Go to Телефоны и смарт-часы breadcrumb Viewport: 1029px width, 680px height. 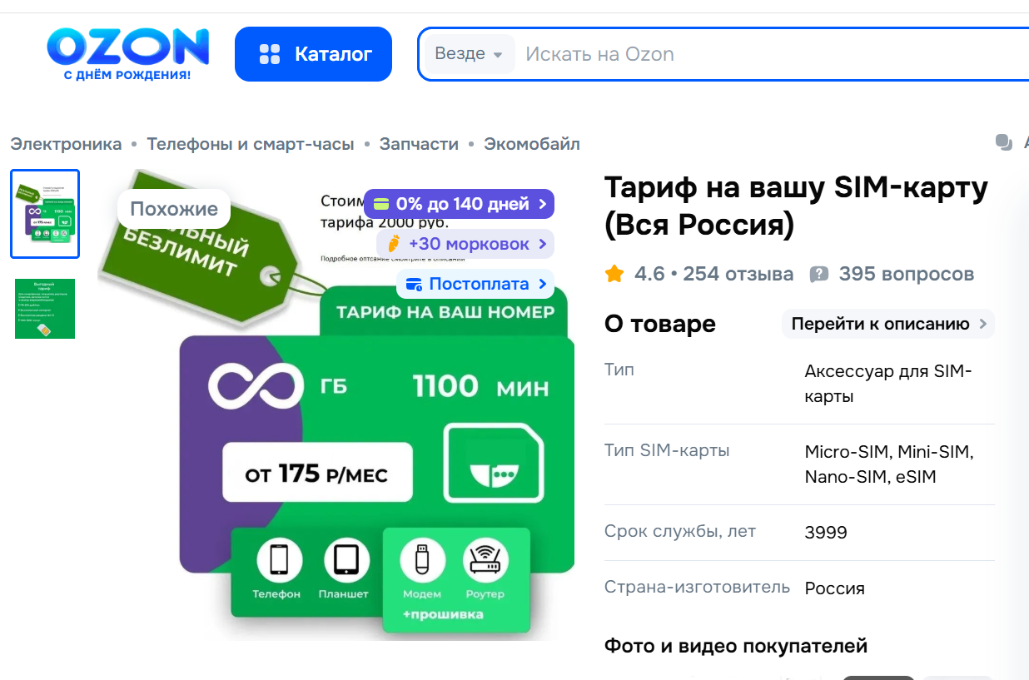[251, 144]
